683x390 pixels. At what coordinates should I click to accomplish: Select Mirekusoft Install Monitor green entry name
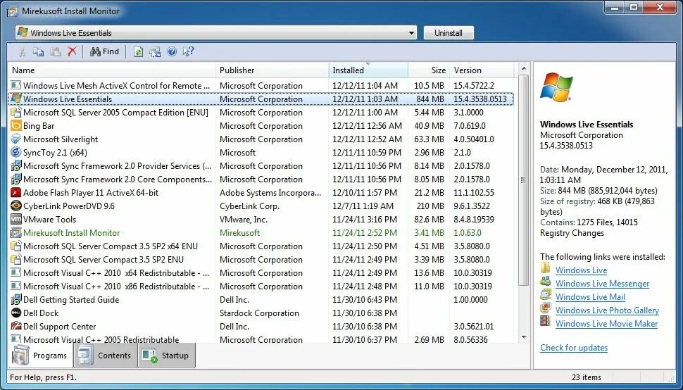click(x=71, y=233)
